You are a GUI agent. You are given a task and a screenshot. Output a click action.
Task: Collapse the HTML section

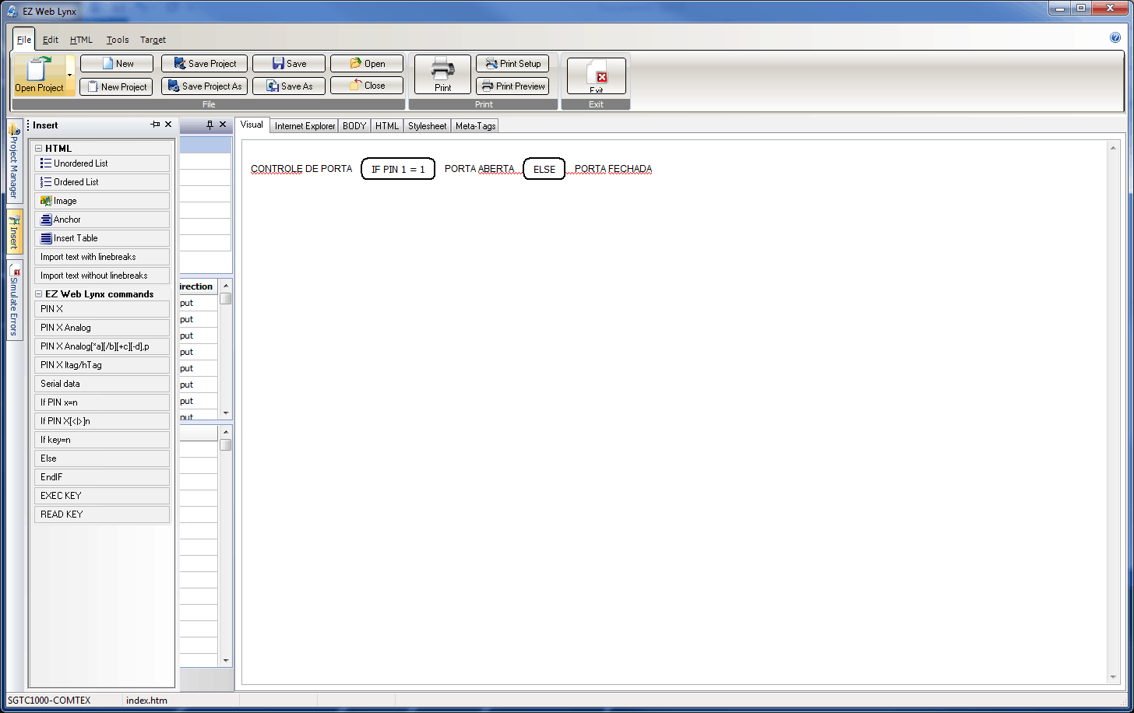pos(39,149)
